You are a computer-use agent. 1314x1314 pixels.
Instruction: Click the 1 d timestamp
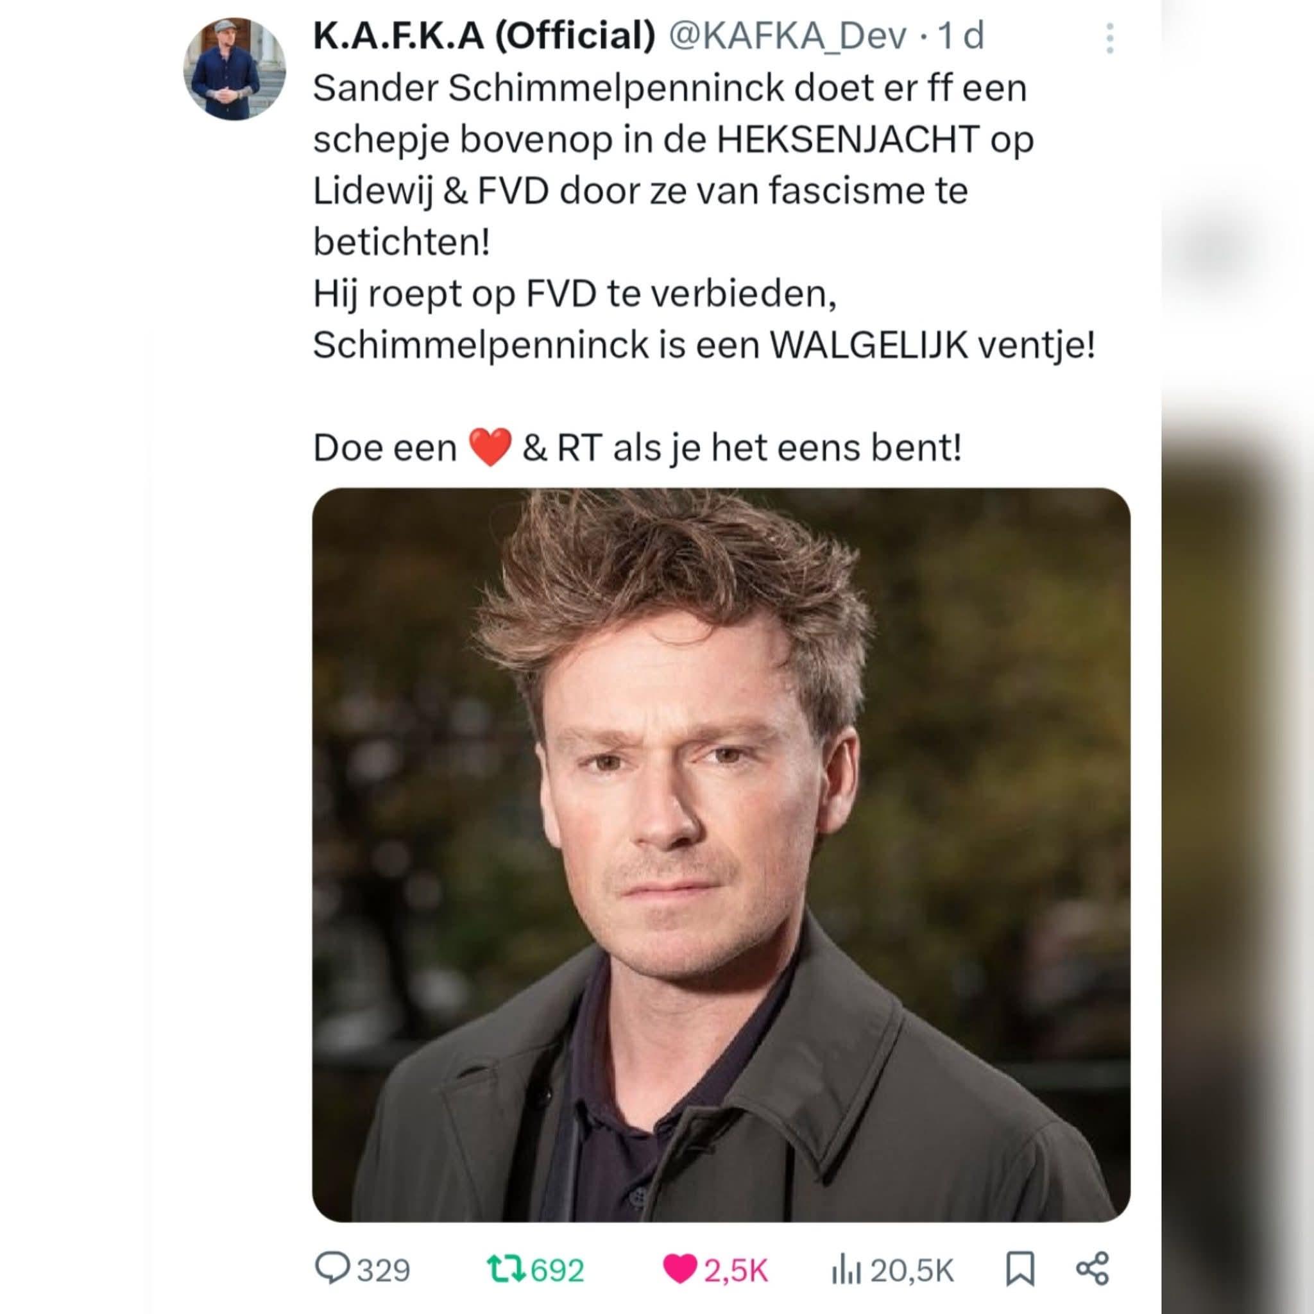(961, 36)
